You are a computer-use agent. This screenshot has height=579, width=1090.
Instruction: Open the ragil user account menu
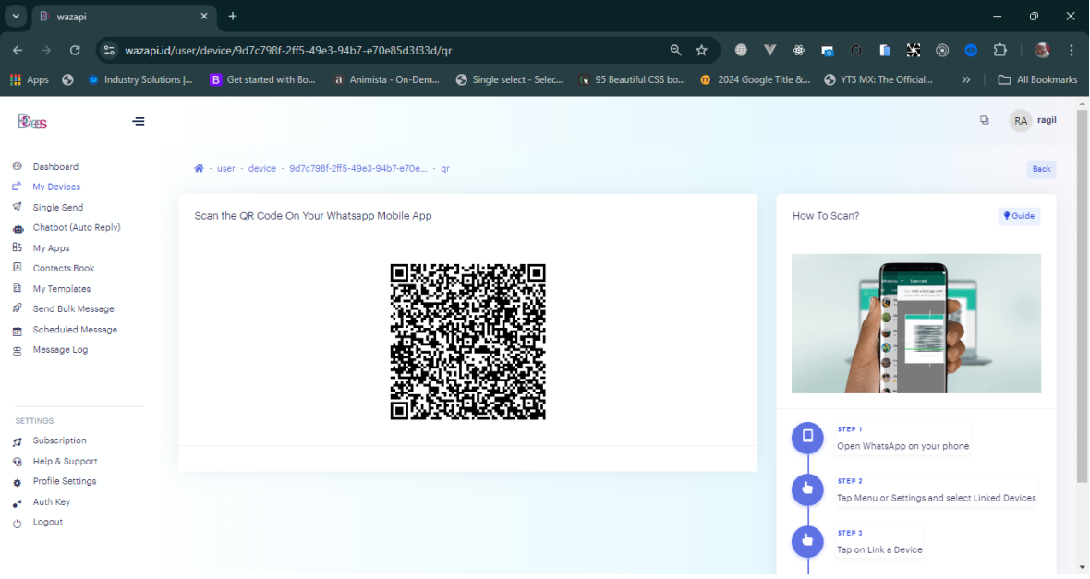coord(1034,121)
